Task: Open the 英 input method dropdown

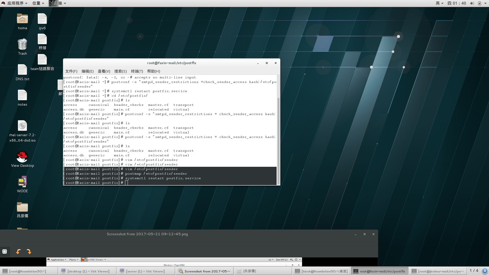Action: click(440, 3)
